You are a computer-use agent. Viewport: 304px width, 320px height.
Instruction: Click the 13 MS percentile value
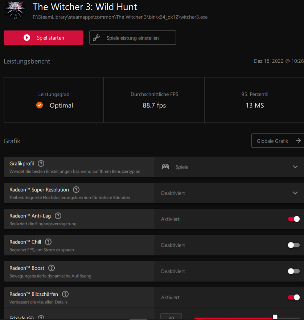click(x=255, y=105)
